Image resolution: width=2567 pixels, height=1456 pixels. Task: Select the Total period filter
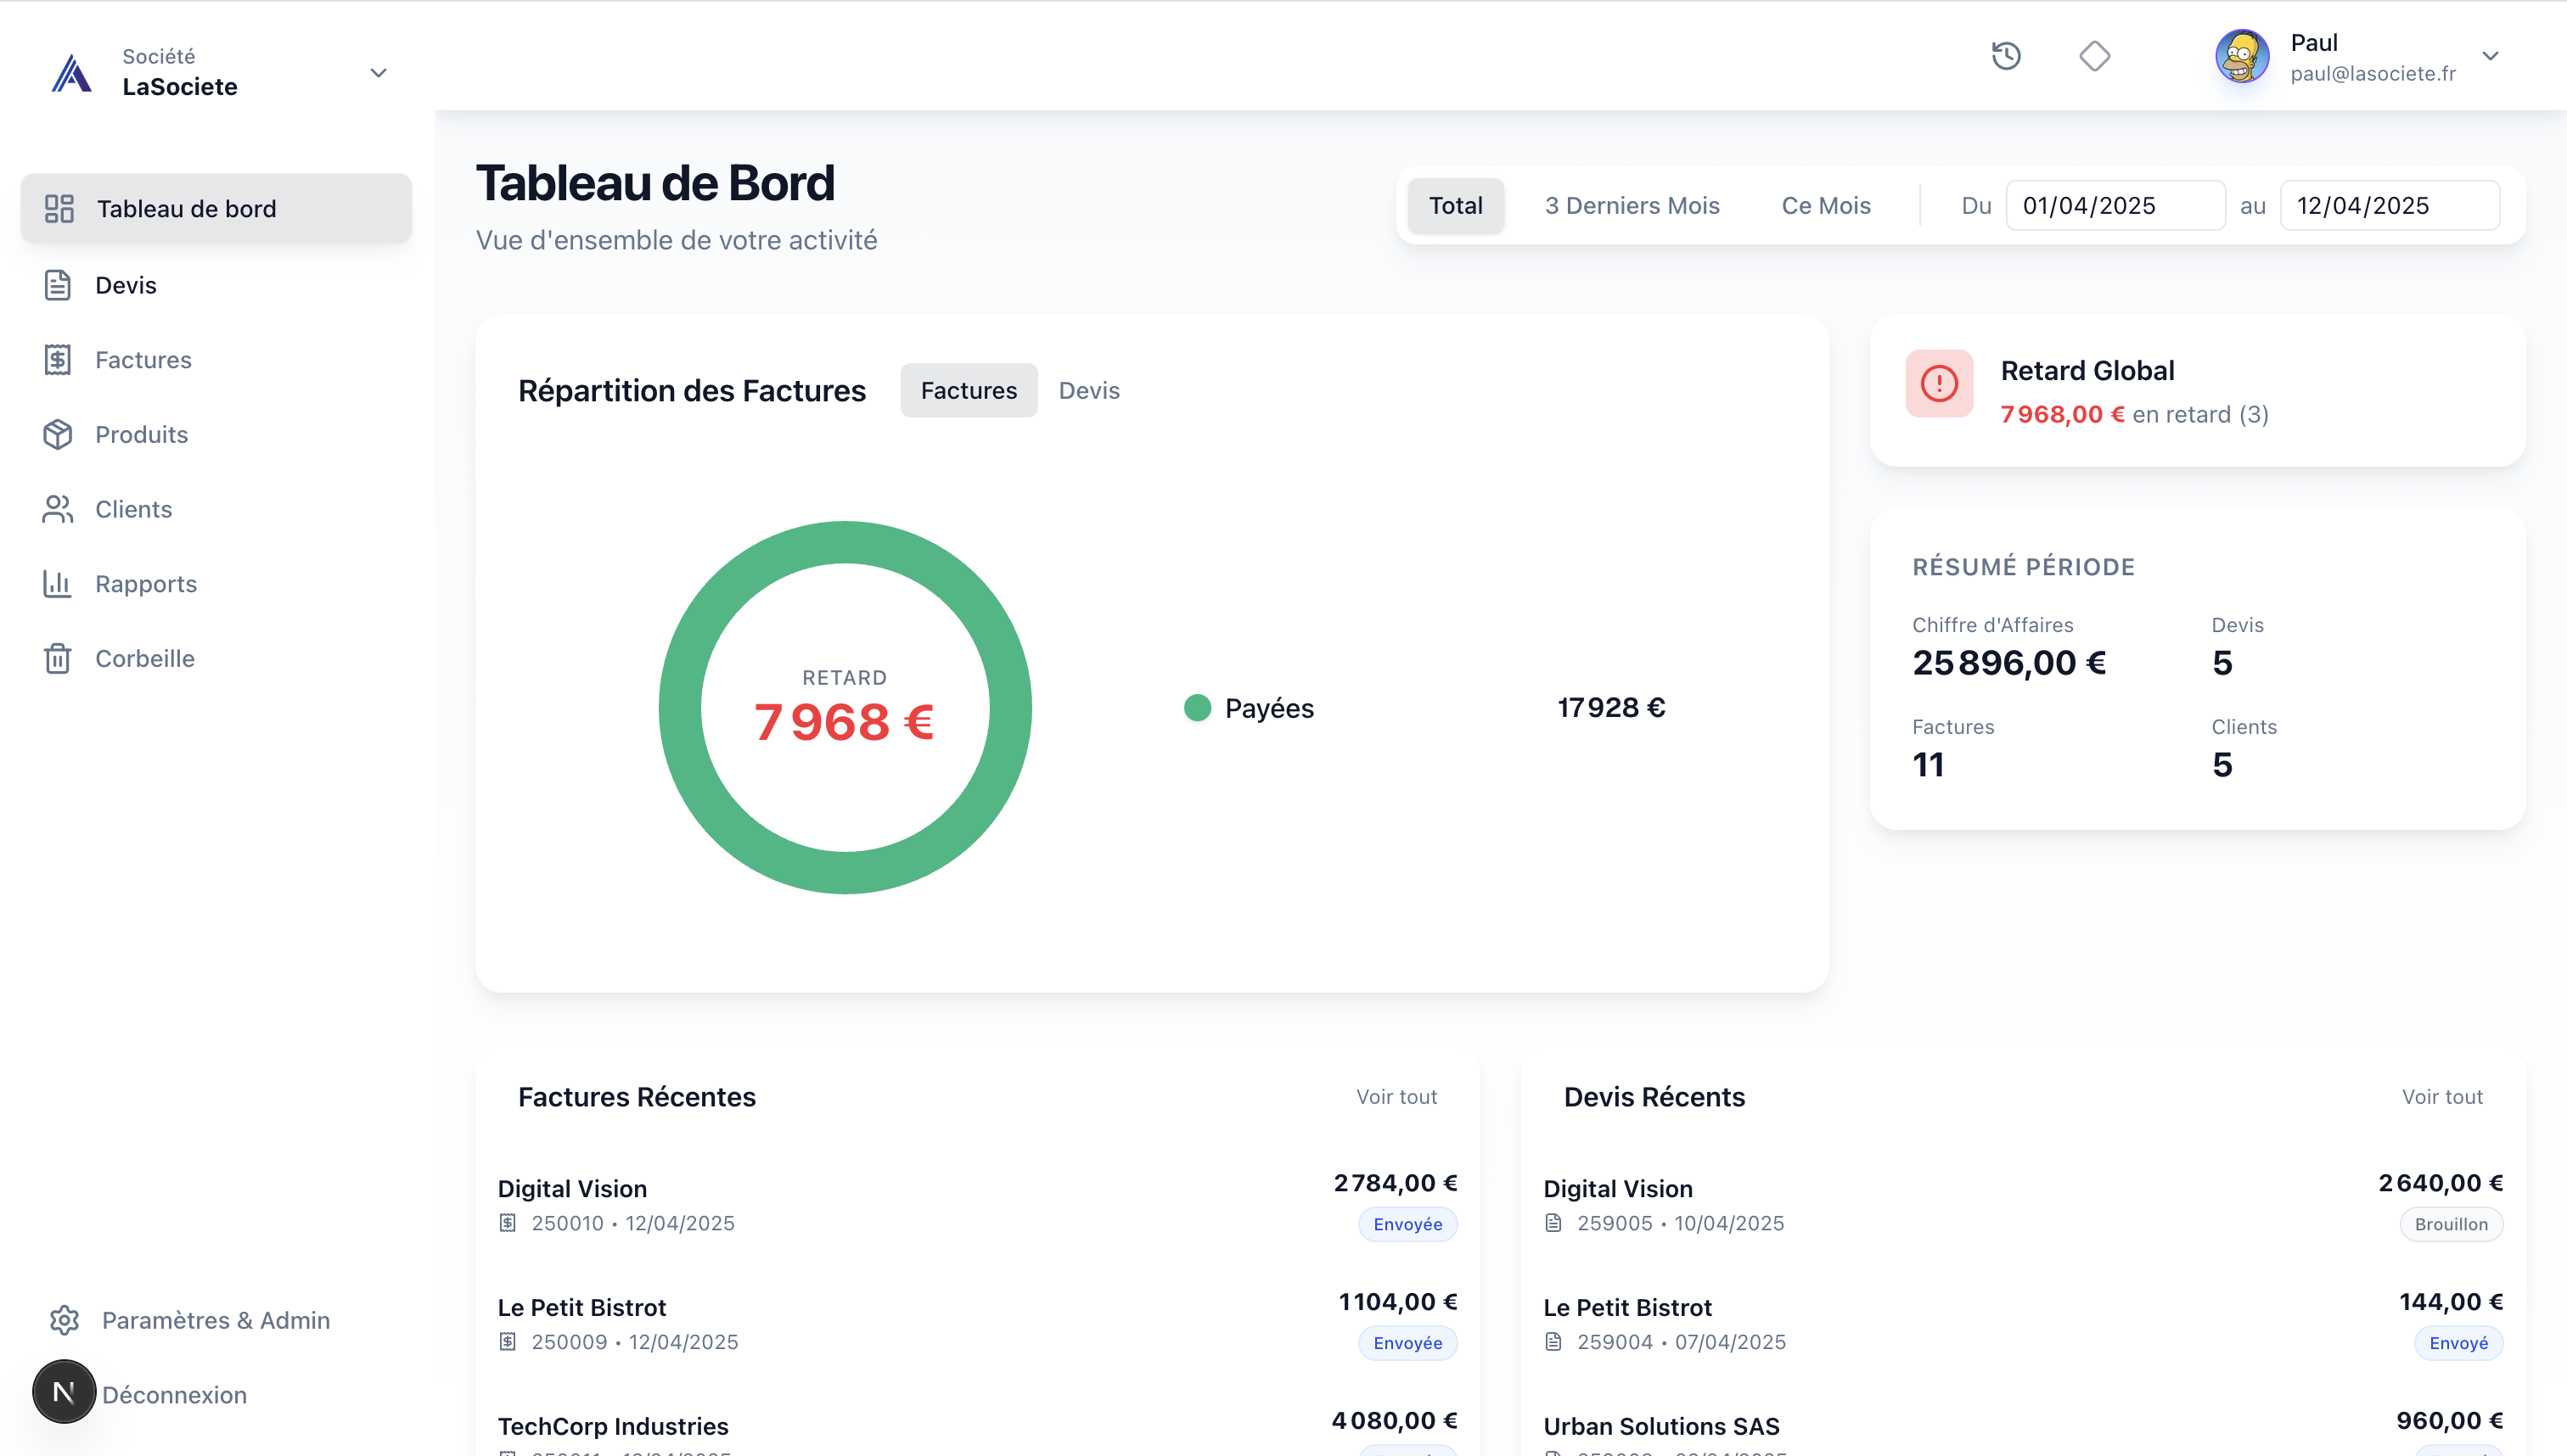[1456, 205]
